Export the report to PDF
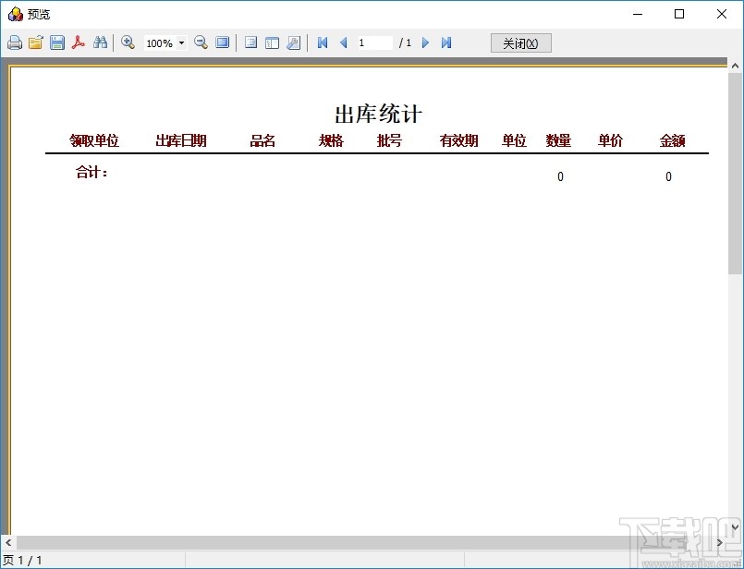Viewport: 744px width, 569px height. (79, 42)
